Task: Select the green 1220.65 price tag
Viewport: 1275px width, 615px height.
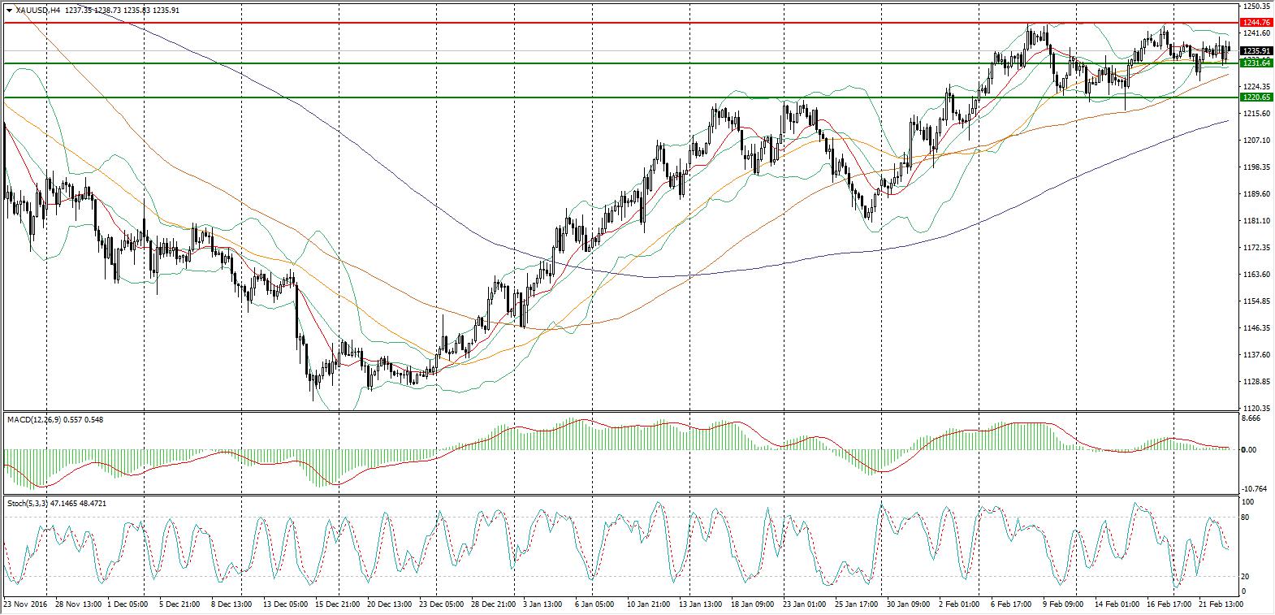Action: coord(1256,97)
